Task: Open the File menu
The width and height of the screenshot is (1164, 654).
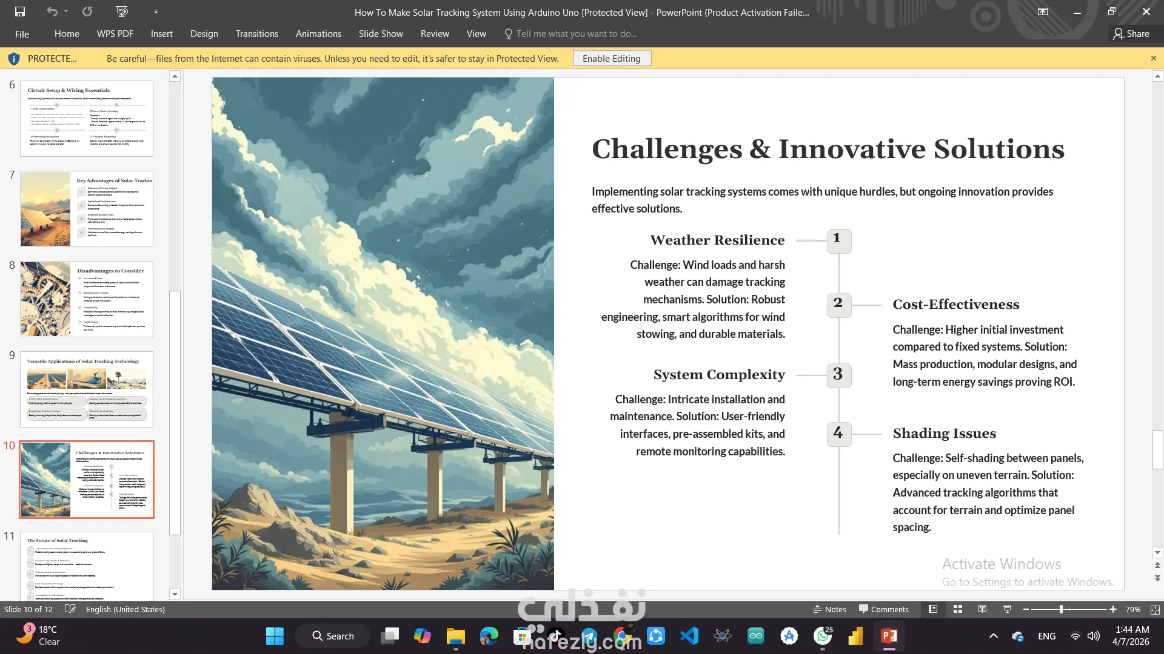Action: 22,34
